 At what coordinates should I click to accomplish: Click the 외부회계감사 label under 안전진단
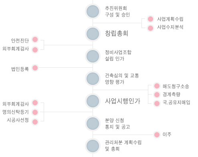16,49
